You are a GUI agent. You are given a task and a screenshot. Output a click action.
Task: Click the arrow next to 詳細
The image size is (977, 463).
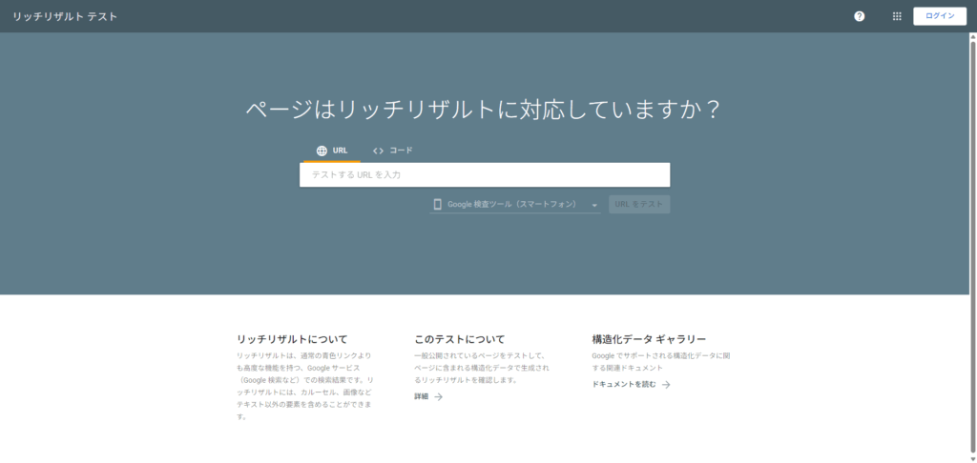point(439,396)
